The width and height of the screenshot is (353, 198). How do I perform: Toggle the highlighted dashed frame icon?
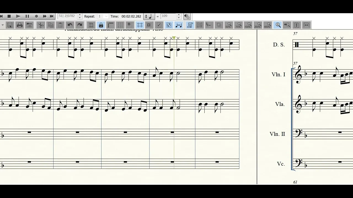(x=140, y=25)
